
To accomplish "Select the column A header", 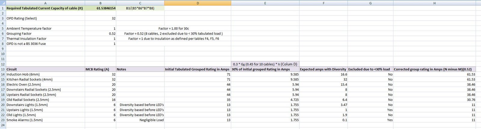I will (x=45, y=3).
